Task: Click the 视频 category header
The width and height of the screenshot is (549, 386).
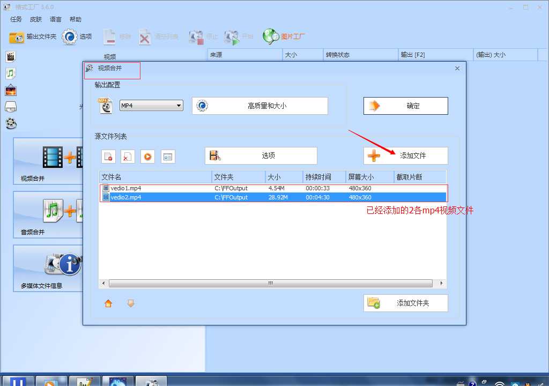Action: 110,56
